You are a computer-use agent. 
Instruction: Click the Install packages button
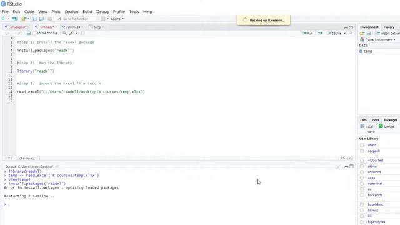tap(367, 126)
